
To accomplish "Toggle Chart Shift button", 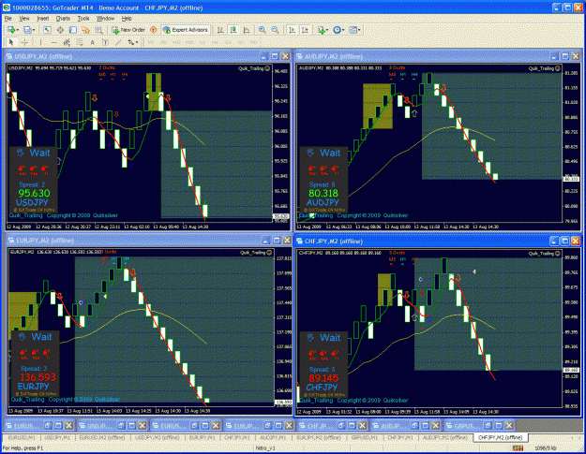I will coord(305,30).
